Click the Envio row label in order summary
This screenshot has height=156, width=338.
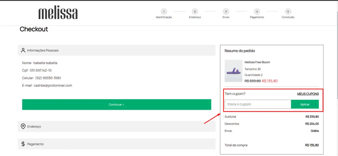(228, 131)
